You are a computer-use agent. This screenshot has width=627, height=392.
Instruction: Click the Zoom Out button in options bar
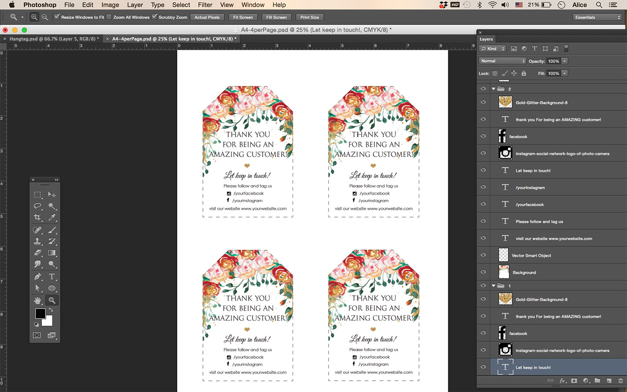45,17
